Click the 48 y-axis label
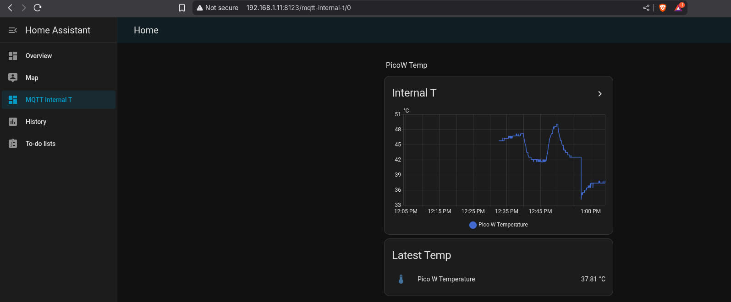Screen dimensions: 731x302 [398, 129]
